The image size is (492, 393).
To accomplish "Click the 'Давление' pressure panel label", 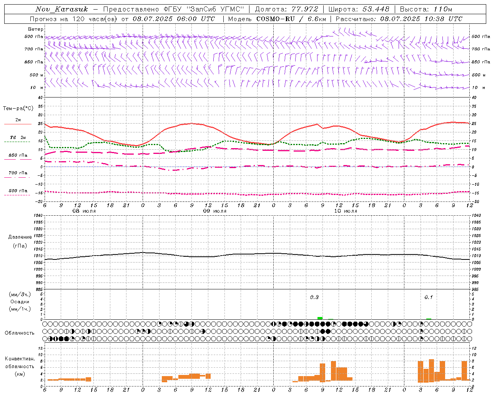I will coord(20,237).
